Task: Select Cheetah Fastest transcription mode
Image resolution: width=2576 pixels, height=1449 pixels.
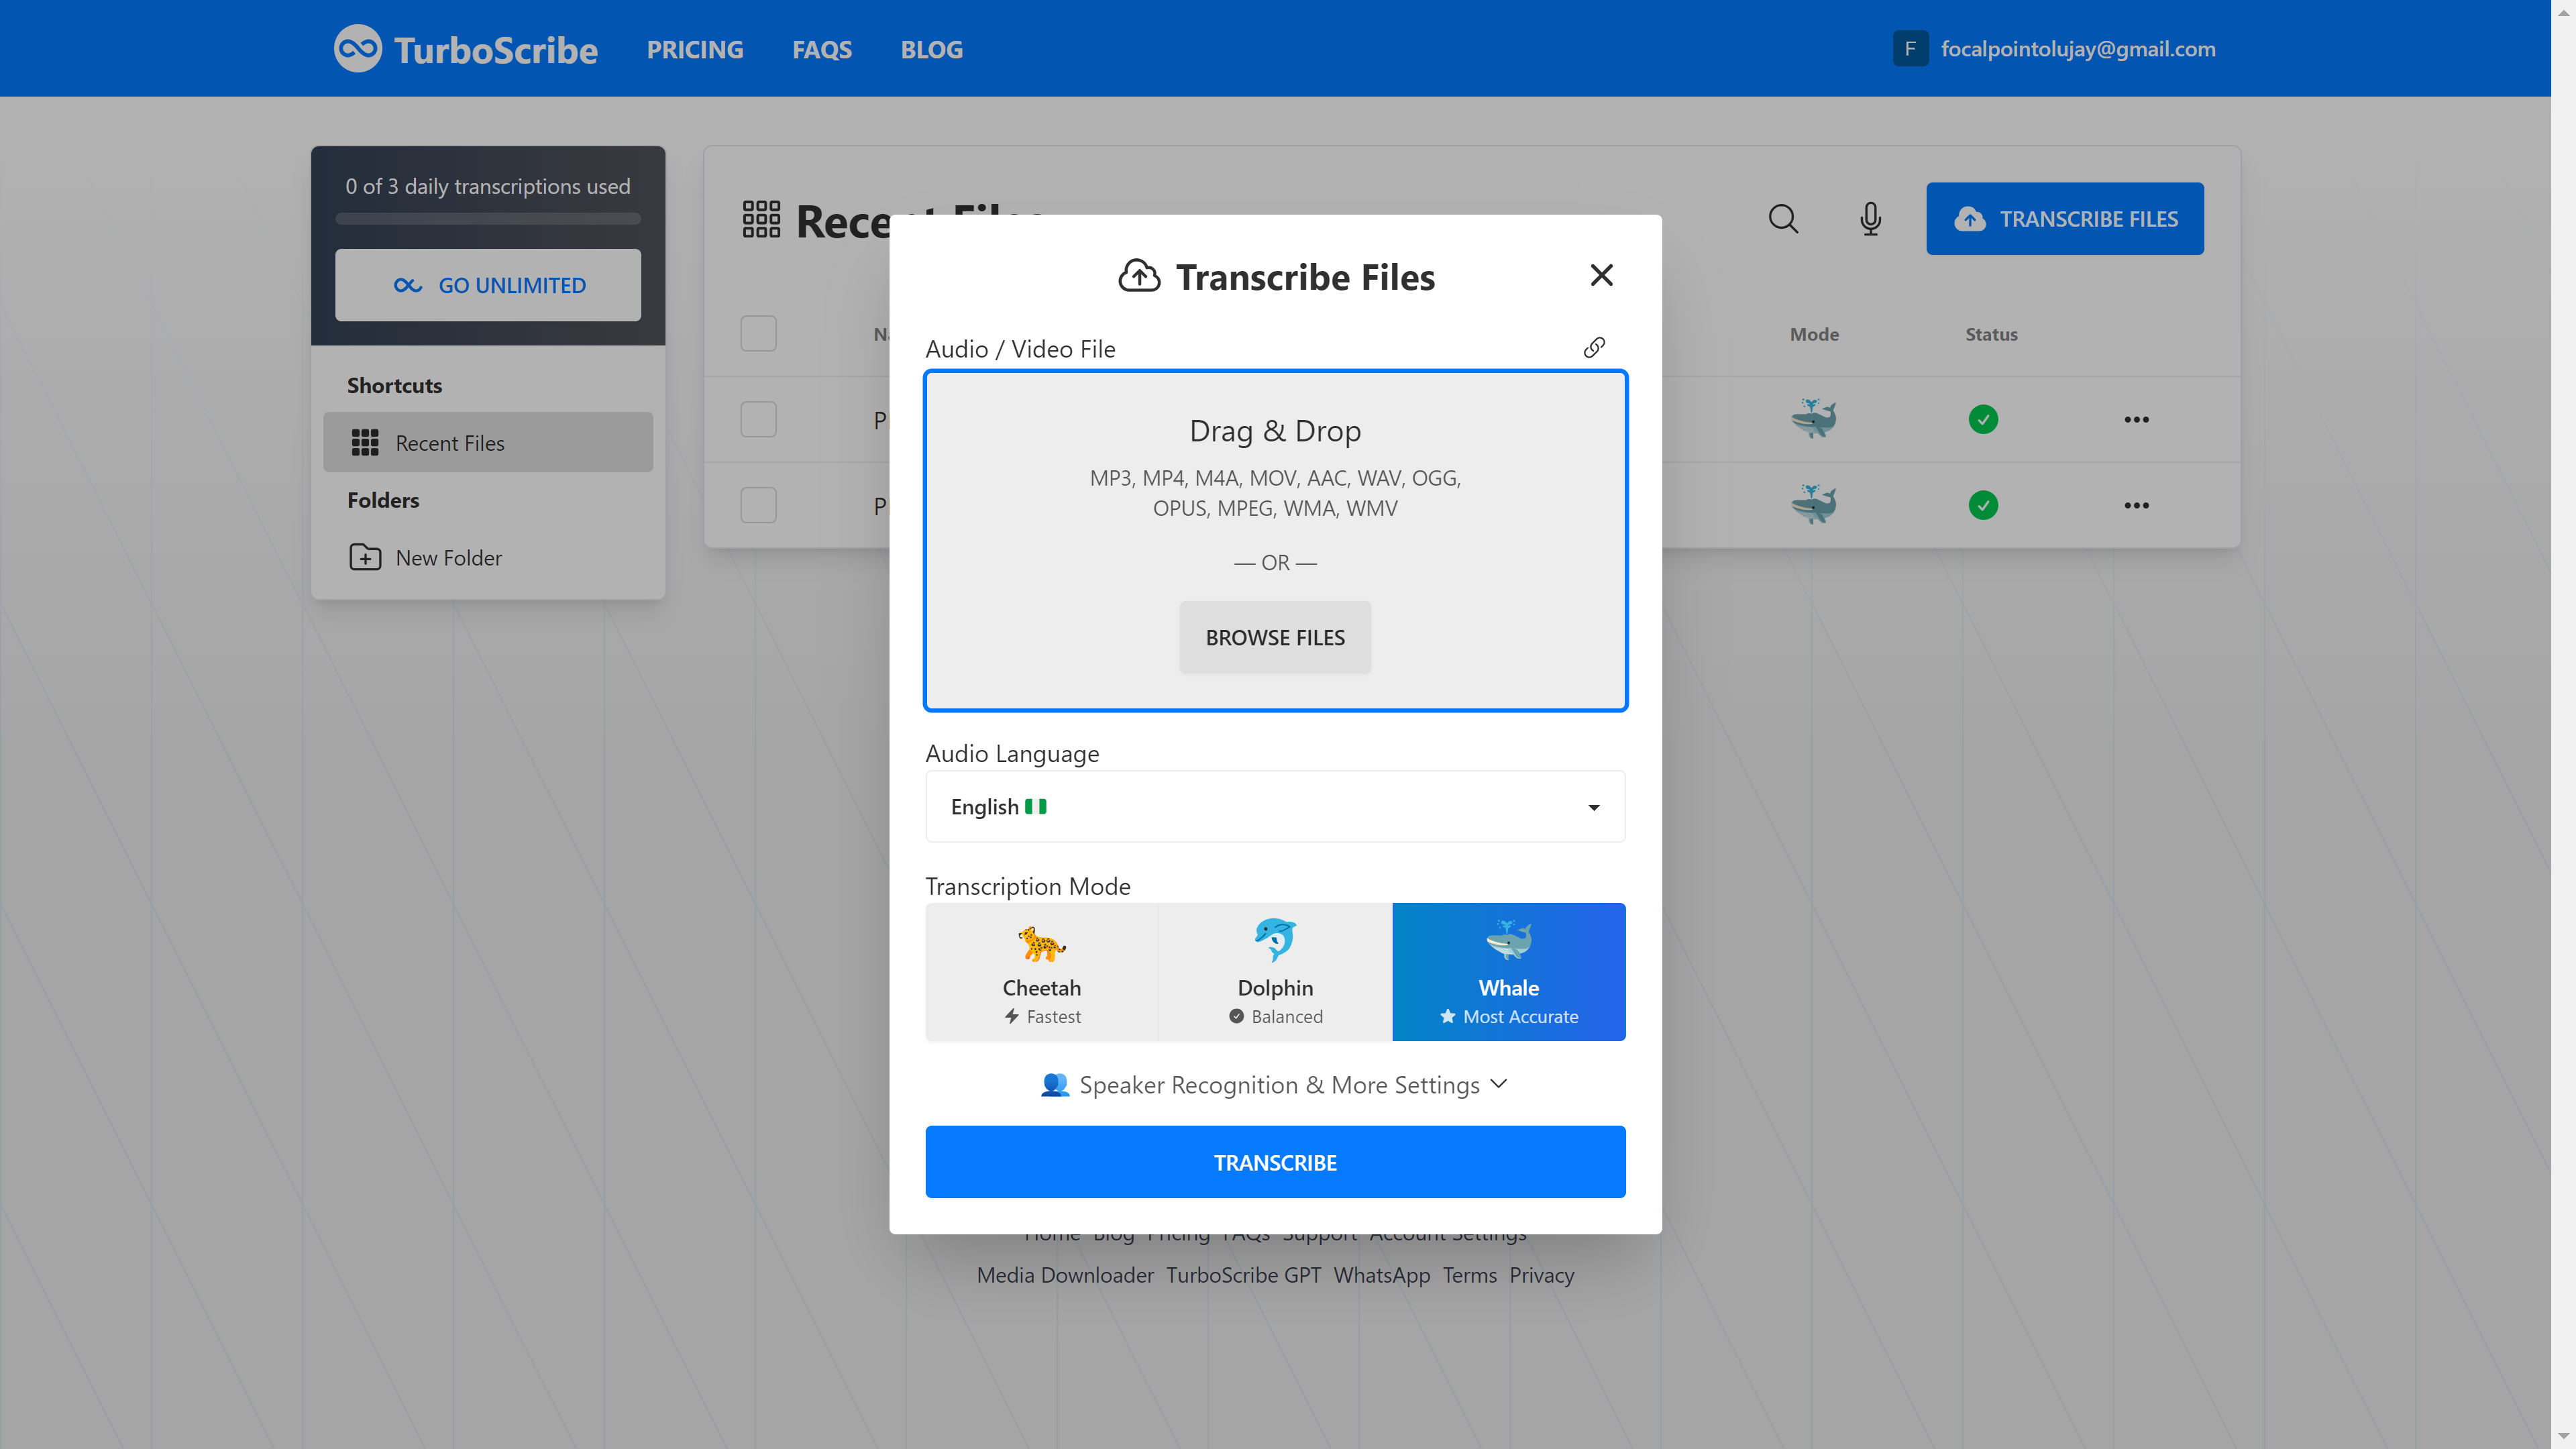Action: tap(1042, 971)
